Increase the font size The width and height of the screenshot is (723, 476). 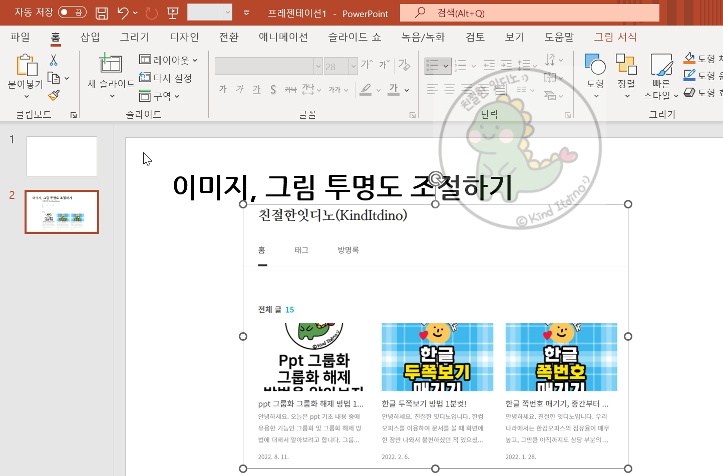(x=367, y=64)
